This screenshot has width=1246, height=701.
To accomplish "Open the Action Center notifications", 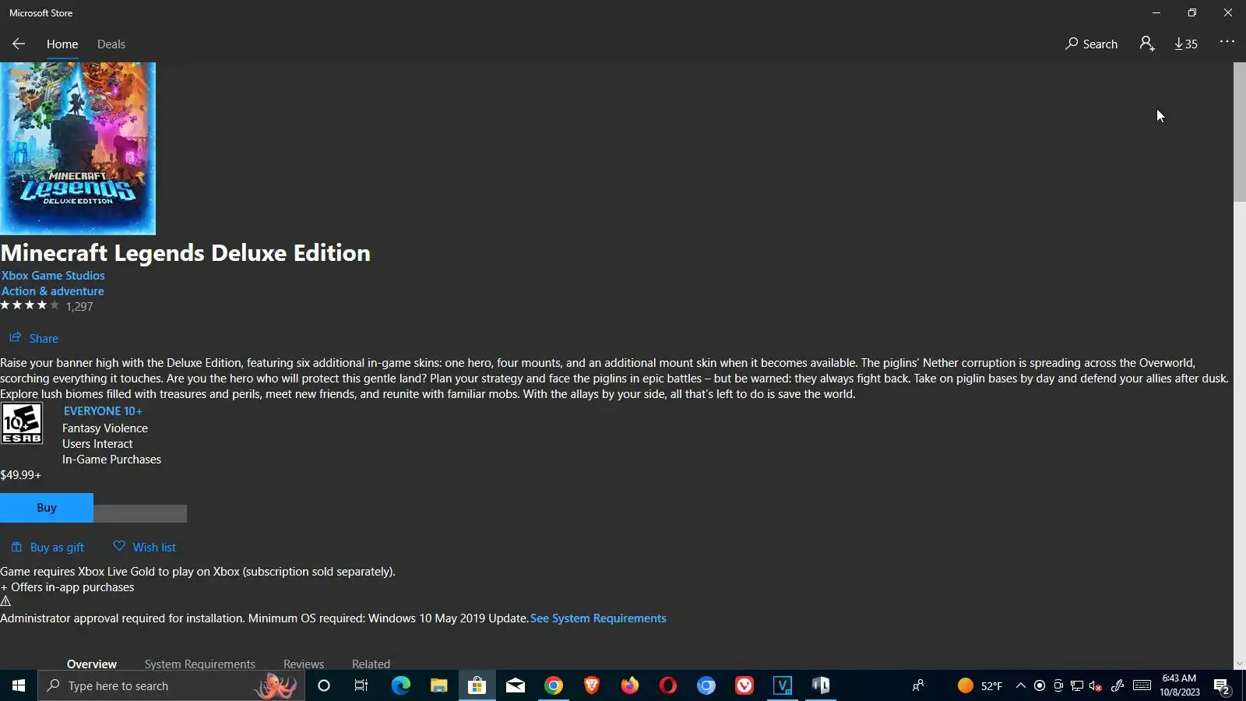I will click(x=1221, y=685).
